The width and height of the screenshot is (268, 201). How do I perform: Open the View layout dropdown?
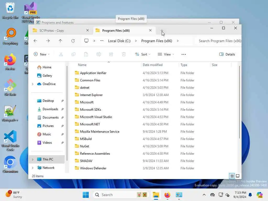[x=166, y=54]
